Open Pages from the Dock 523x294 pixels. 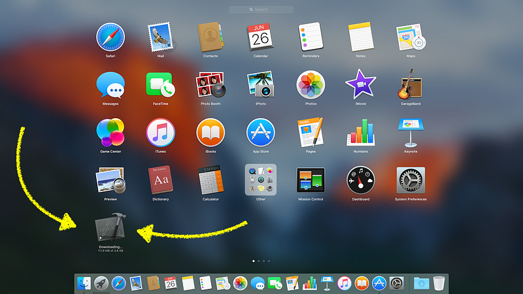(292, 284)
